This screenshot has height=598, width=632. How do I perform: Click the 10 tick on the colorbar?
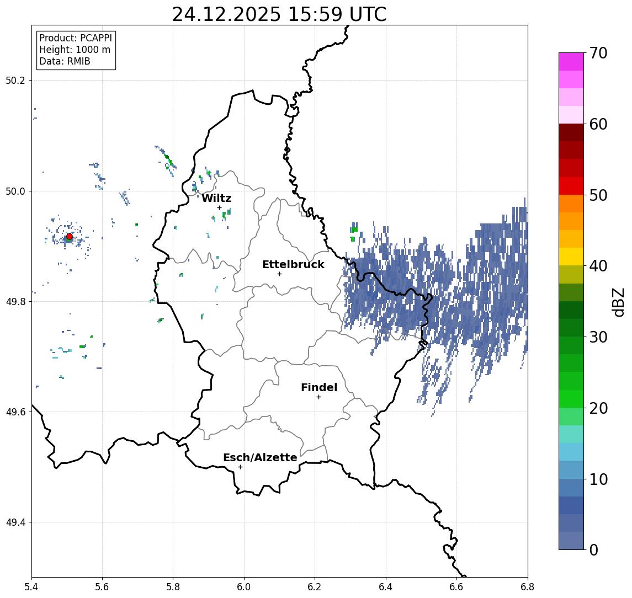(x=598, y=479)
